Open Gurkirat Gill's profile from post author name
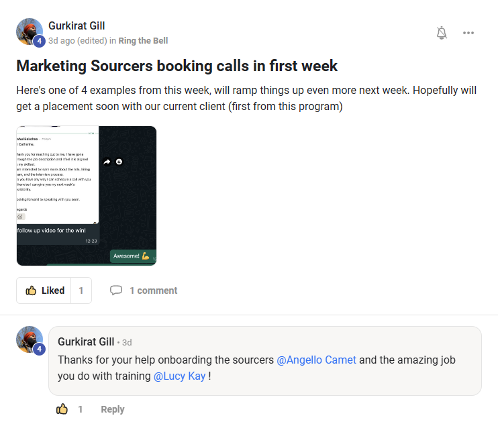 (77, 26)
